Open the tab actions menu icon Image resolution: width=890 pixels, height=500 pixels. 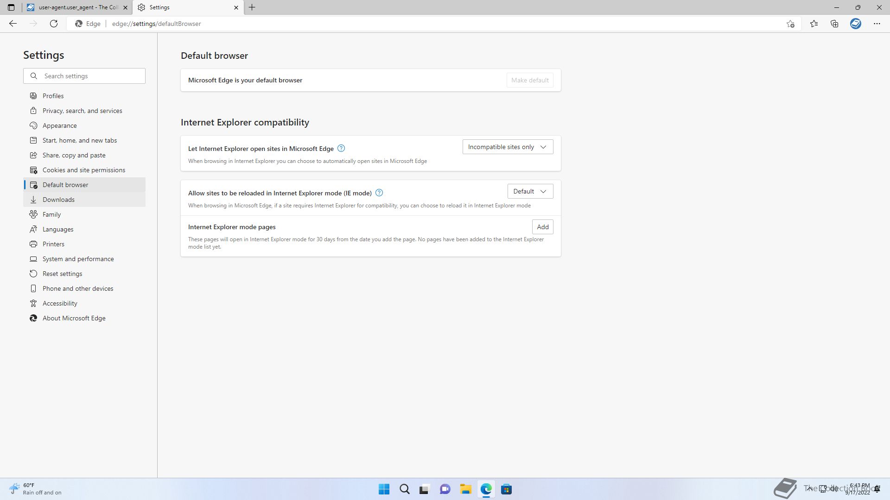pyautogui.click(x=11, y=7)
